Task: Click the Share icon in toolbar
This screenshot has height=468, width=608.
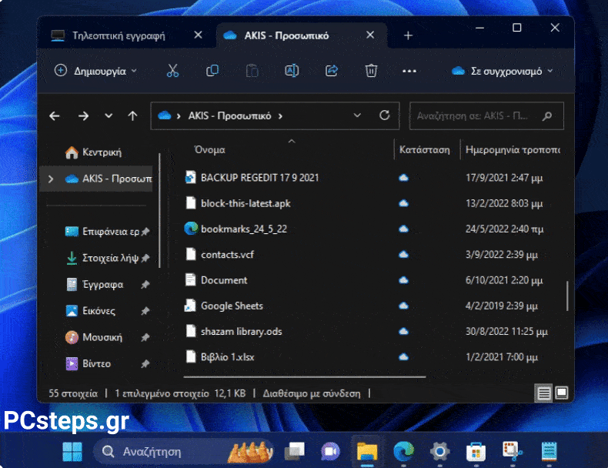Action: coord(332,71)
